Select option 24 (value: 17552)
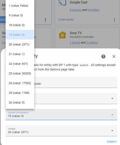Viewport: 120px width, 145px height. coord(20,83)
